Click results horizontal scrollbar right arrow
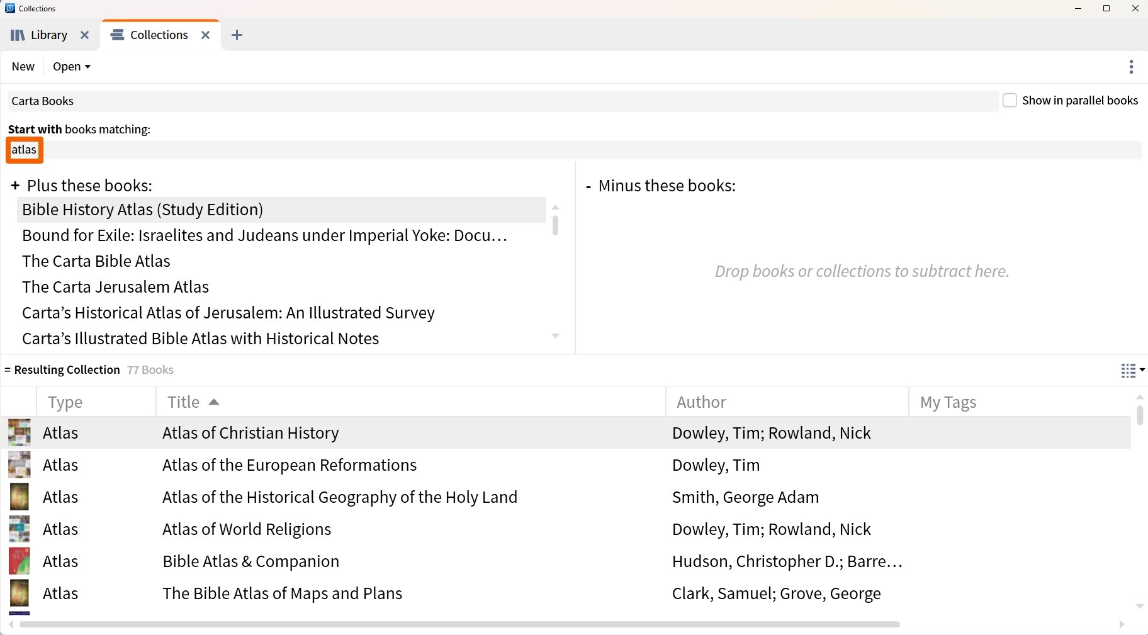 click(x=1122, y=624)
